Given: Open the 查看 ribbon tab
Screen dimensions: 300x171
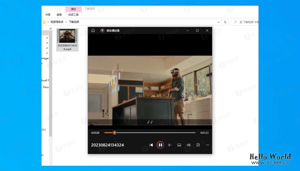Looking at the screenshot, I should coord(59,15).
